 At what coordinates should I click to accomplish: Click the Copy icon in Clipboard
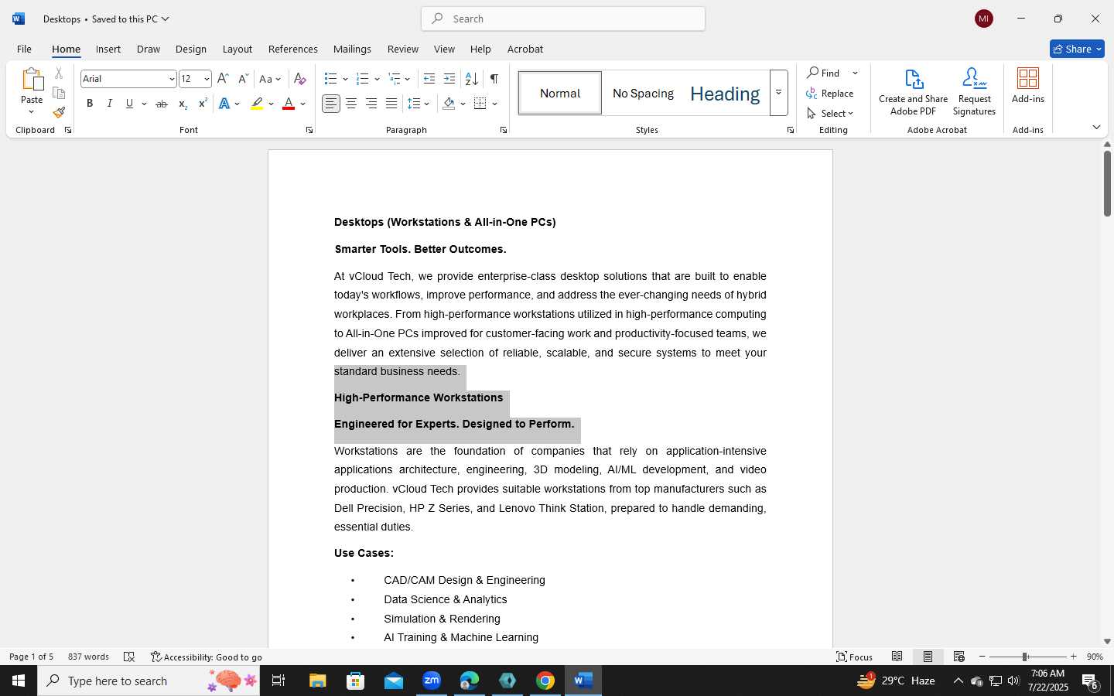(59, 94)
